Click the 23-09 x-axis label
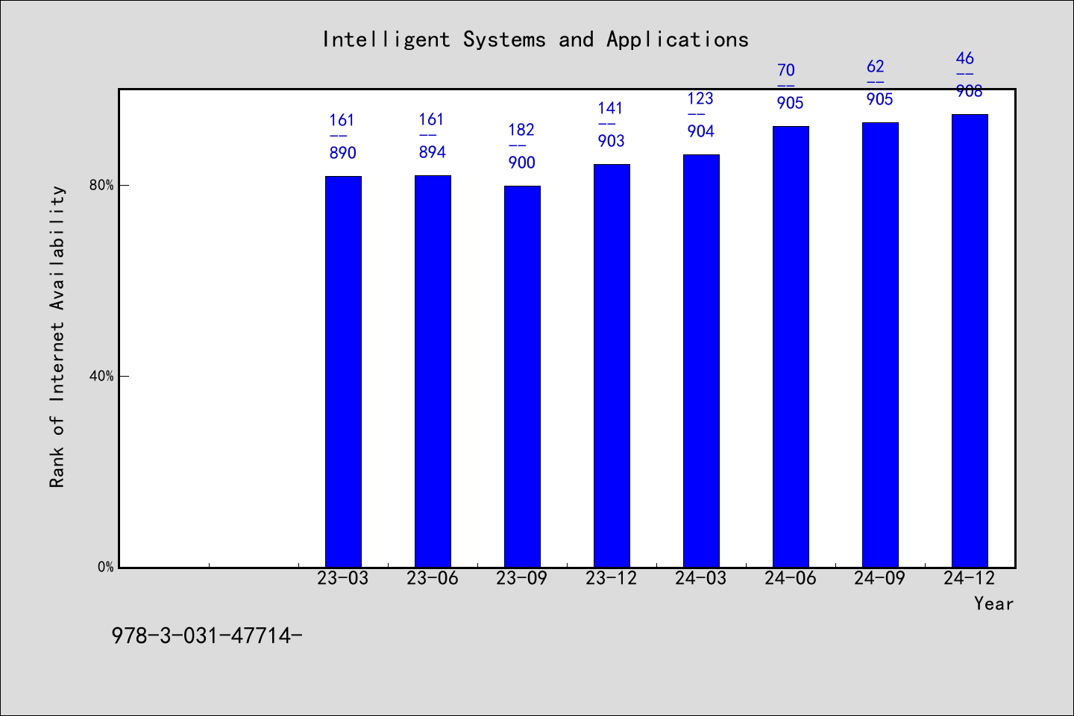 tap(522, 578)
